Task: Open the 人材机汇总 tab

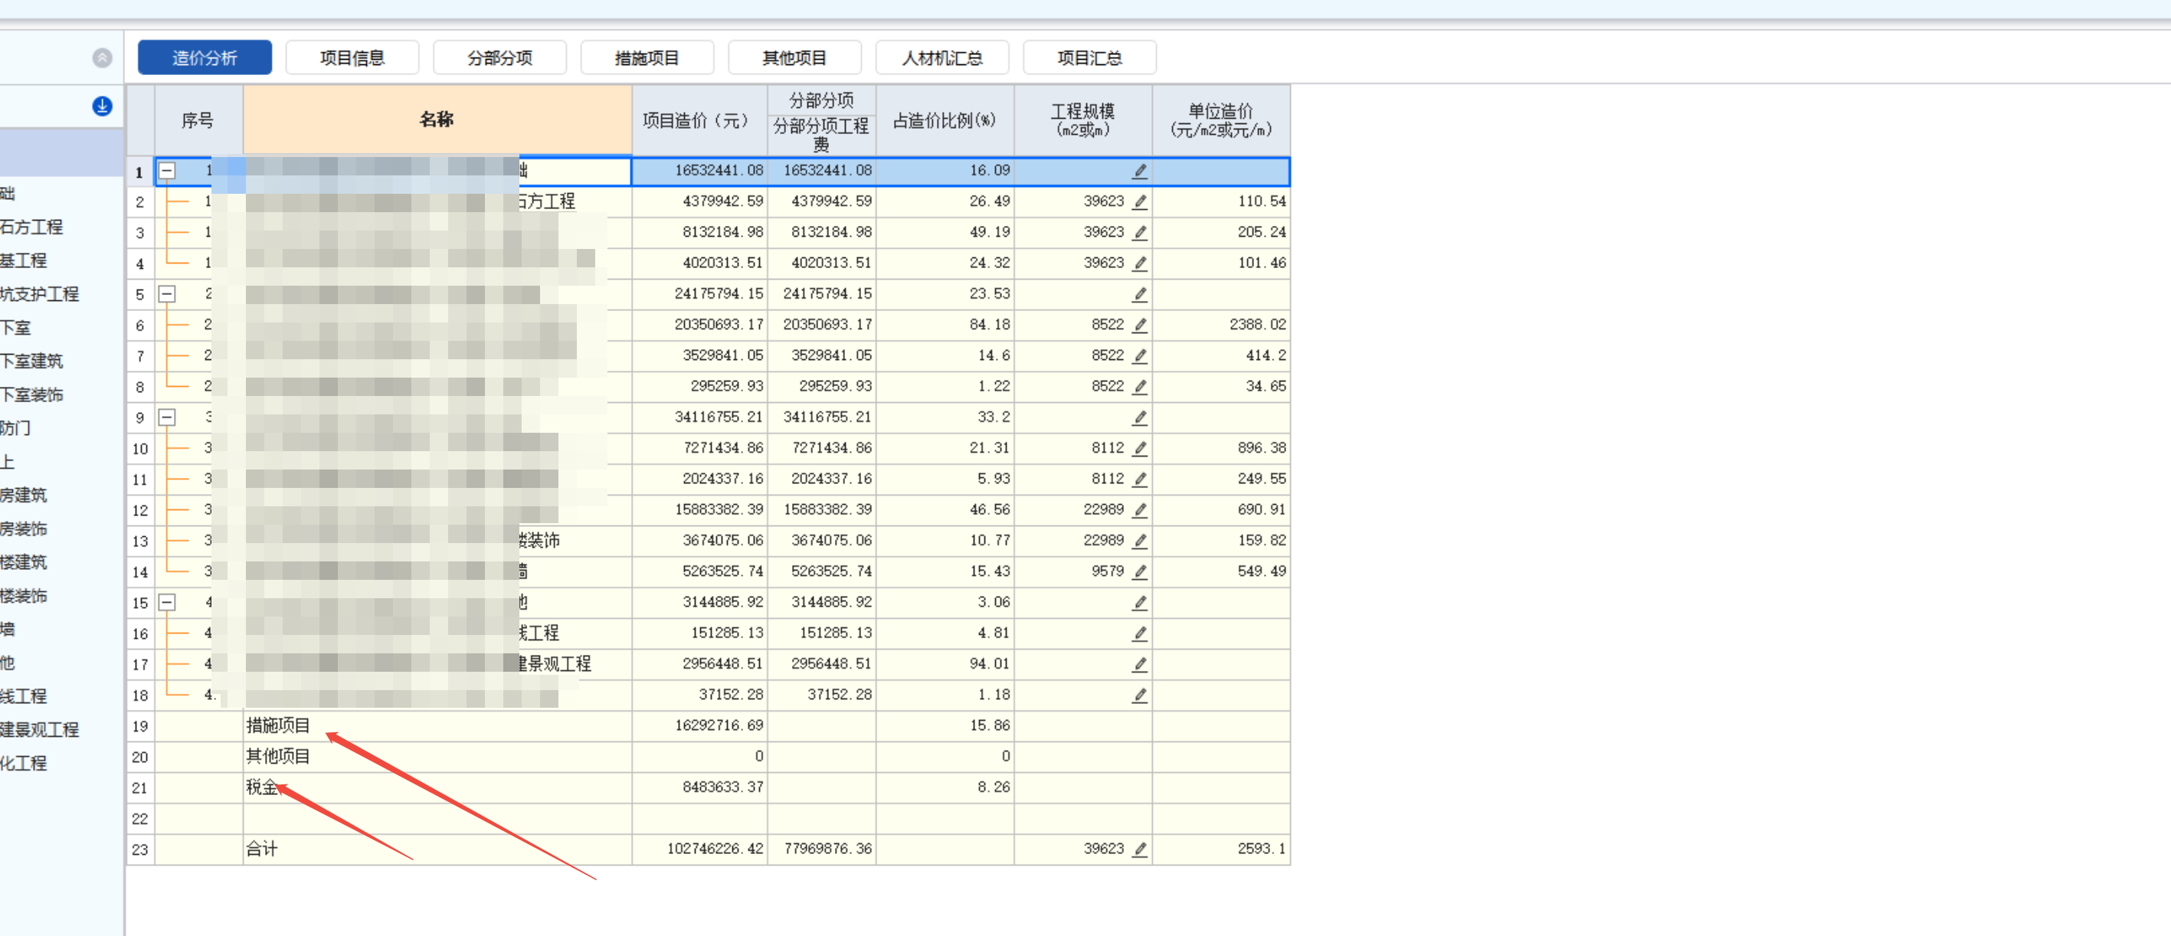Action: pos(941,58)
